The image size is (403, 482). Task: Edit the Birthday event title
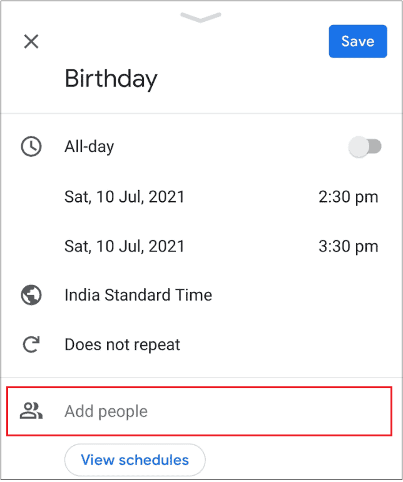point(111,79)
